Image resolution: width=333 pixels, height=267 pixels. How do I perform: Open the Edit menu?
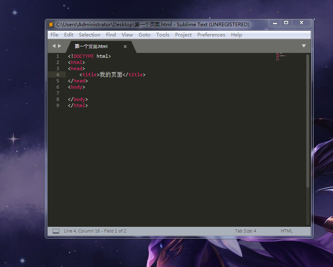click(x=69, y=35)
